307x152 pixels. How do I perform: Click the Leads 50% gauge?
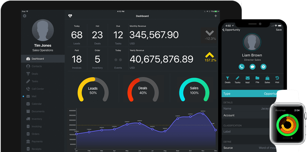pos(93,90)
